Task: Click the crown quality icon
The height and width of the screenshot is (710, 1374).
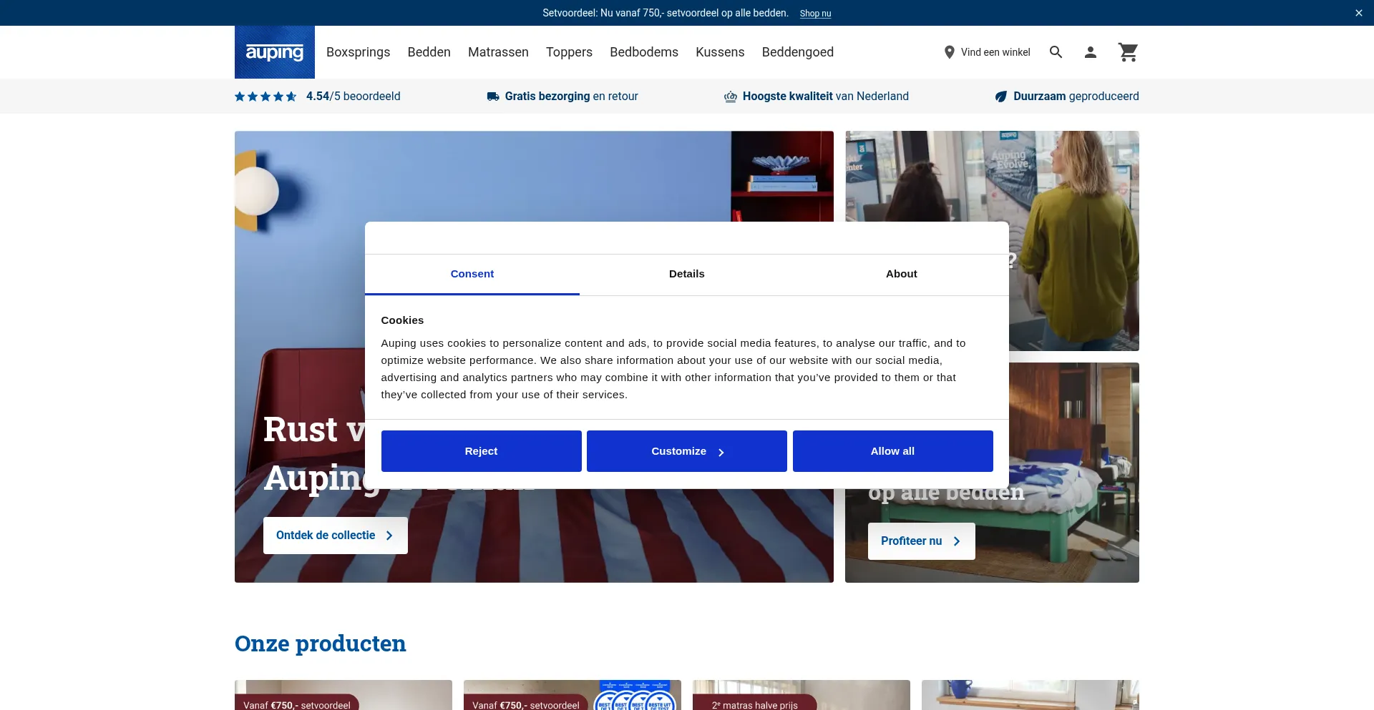Action: pos(731,97)
